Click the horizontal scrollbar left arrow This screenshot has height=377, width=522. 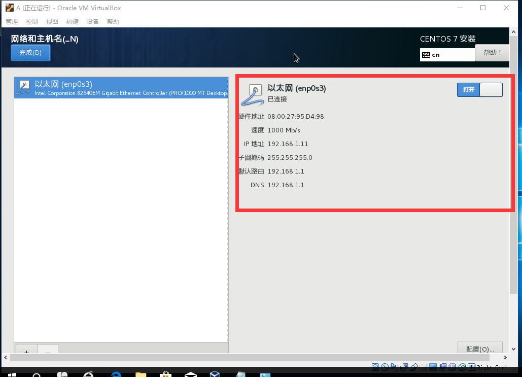pos(6,357)
